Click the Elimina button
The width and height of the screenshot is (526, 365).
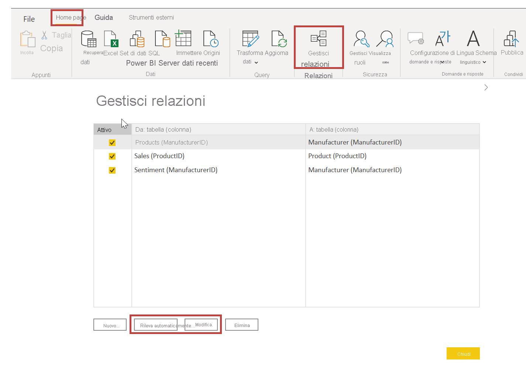(x=242, y=325)
